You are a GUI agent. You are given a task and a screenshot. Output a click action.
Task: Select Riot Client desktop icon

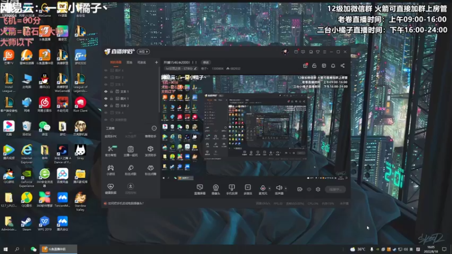80,104
